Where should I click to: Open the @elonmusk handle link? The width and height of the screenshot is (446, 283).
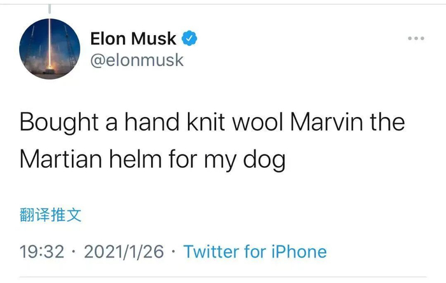click(137, 60)
